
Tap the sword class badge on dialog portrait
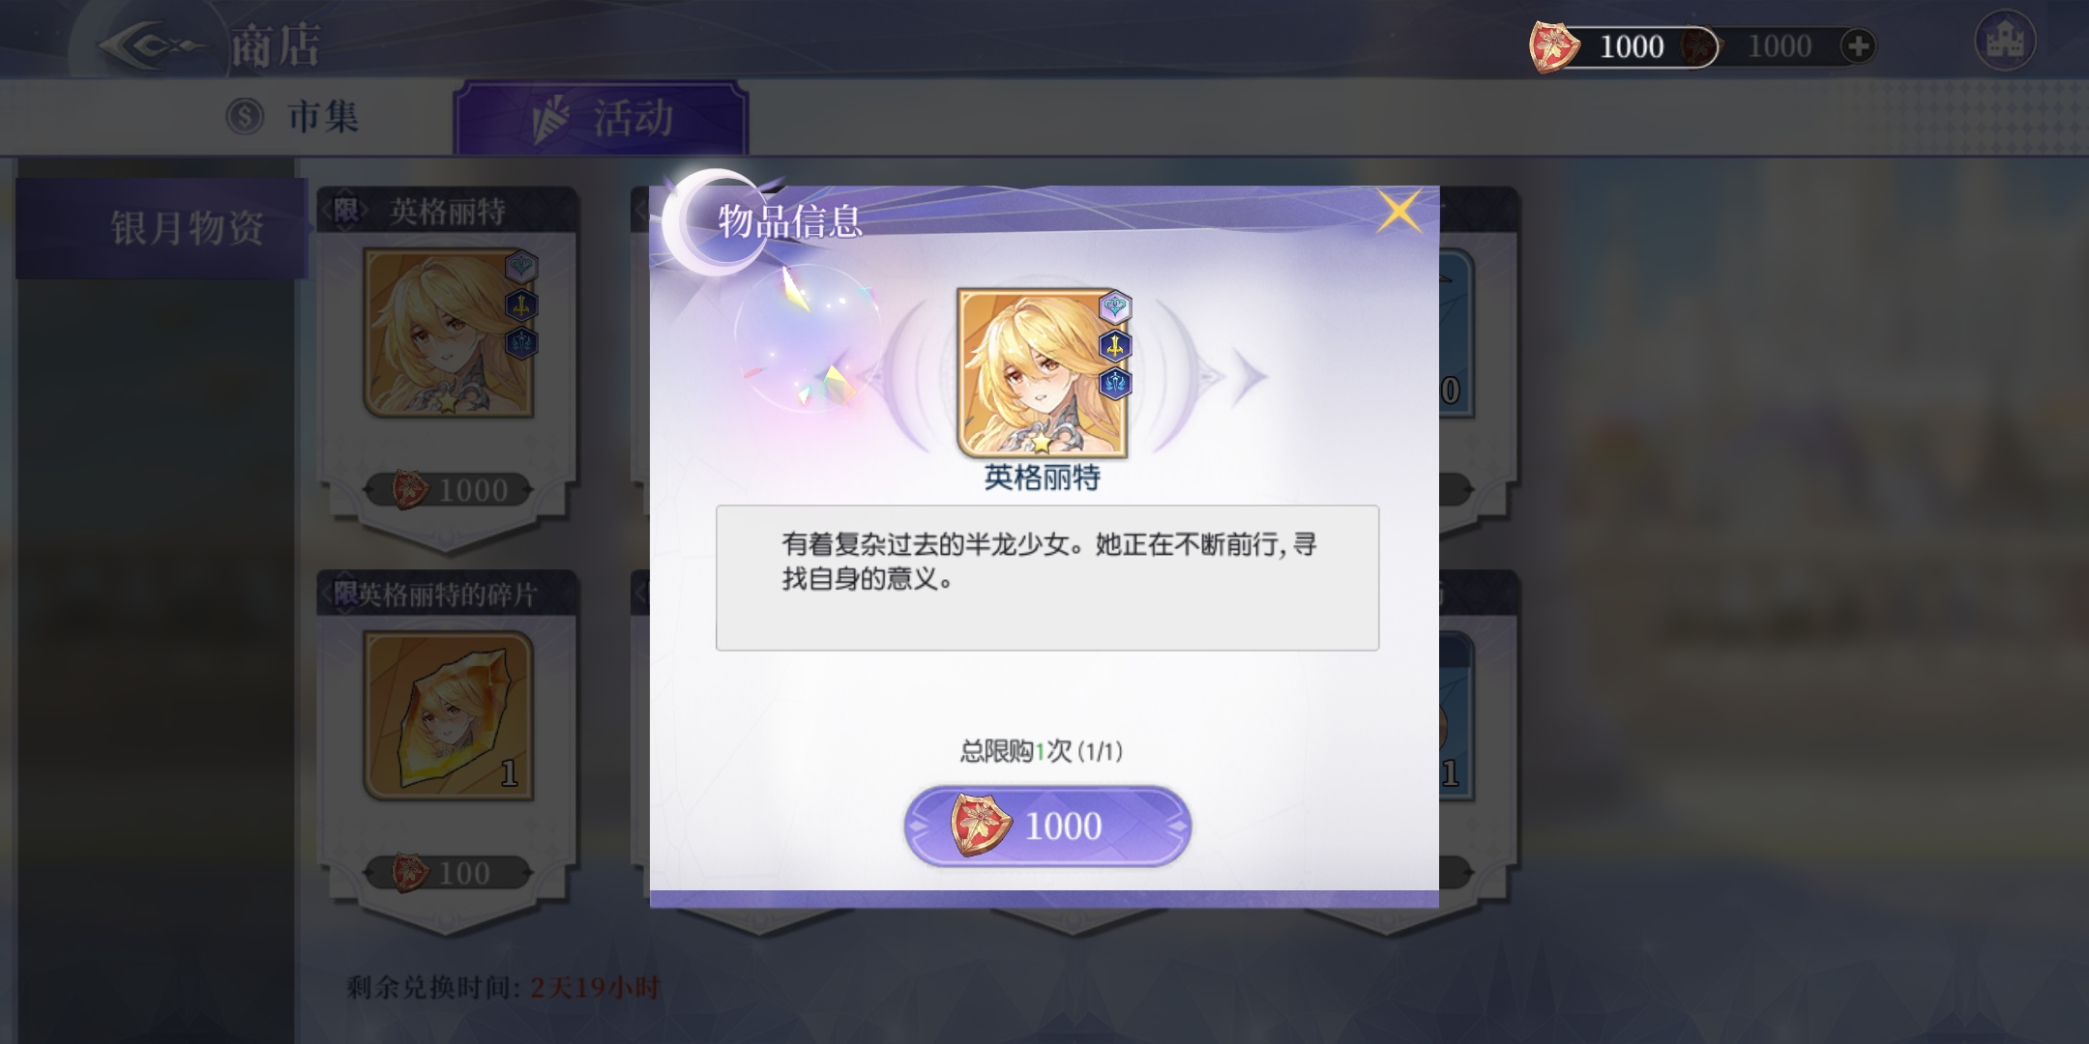(x=1115, y=345)
